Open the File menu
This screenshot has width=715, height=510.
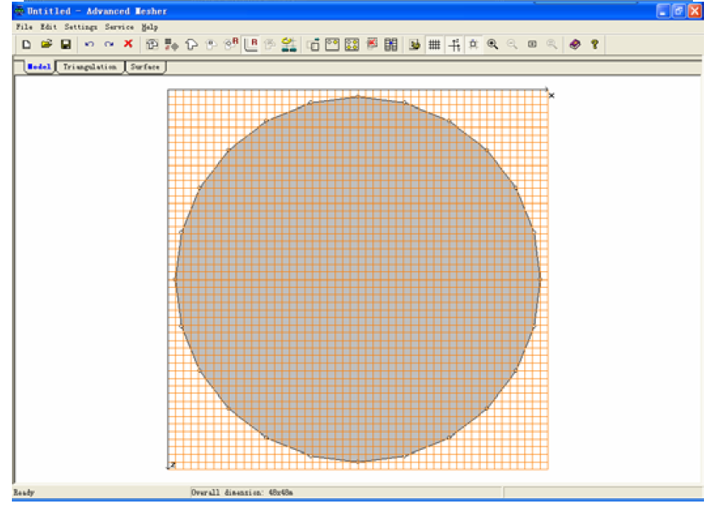point(23,27)
